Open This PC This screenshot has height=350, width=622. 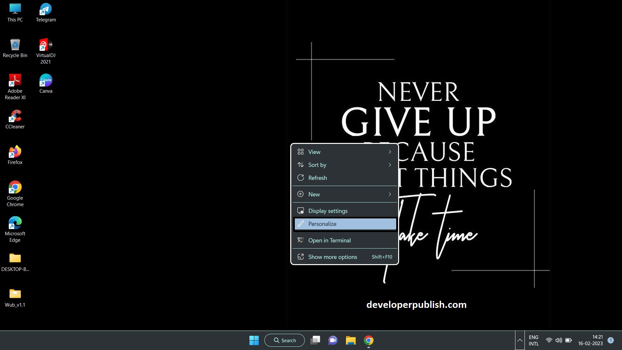click(x=15, y=10)
